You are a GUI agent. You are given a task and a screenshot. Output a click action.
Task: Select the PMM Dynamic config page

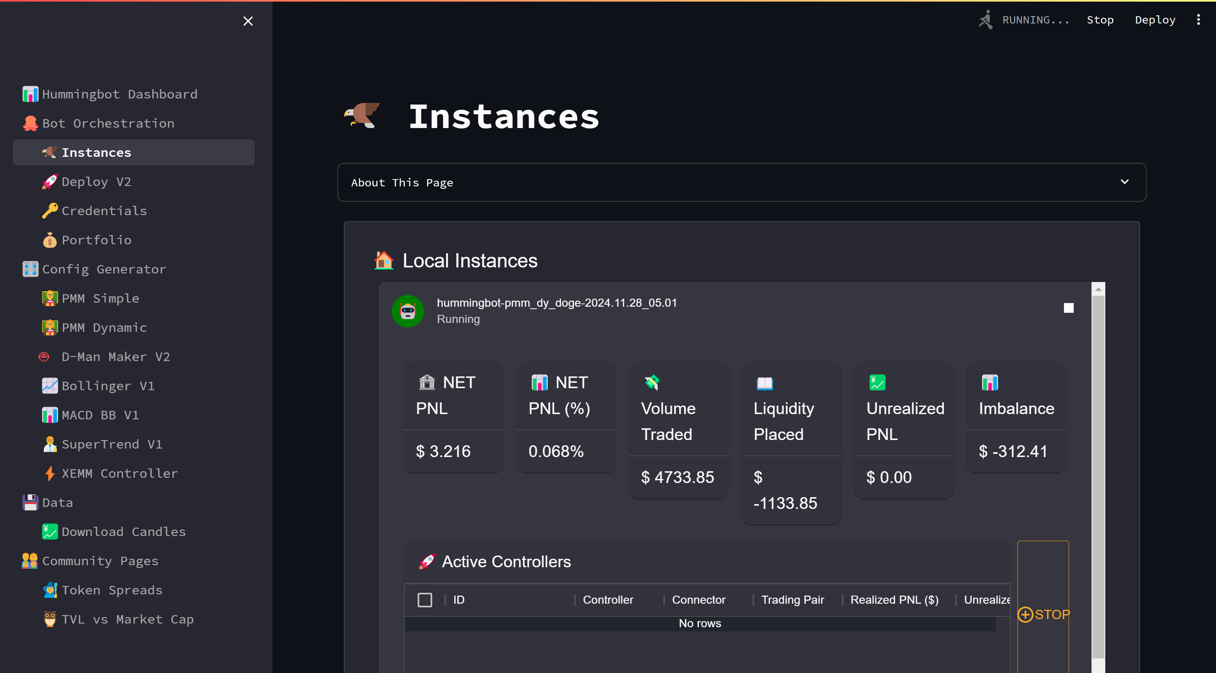point(104,328)
